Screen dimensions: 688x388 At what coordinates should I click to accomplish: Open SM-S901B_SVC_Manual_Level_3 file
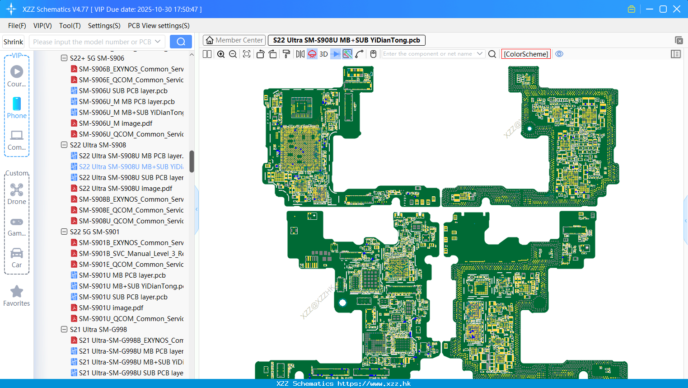point(131,253)
